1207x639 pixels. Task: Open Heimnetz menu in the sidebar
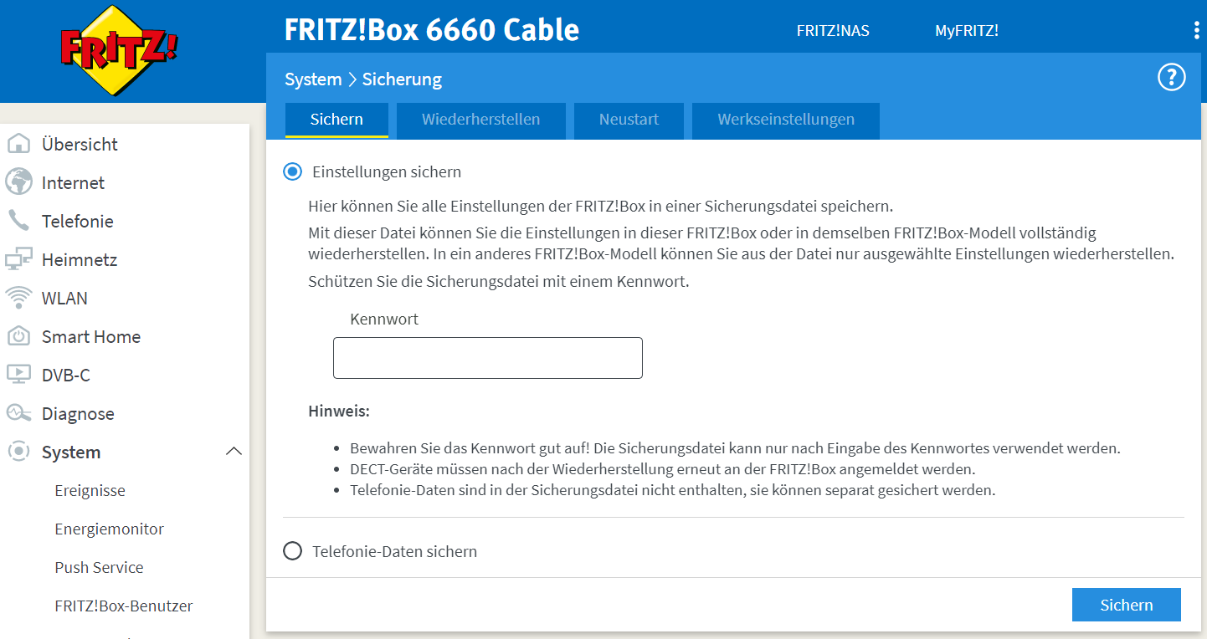(x=80, y=259)
